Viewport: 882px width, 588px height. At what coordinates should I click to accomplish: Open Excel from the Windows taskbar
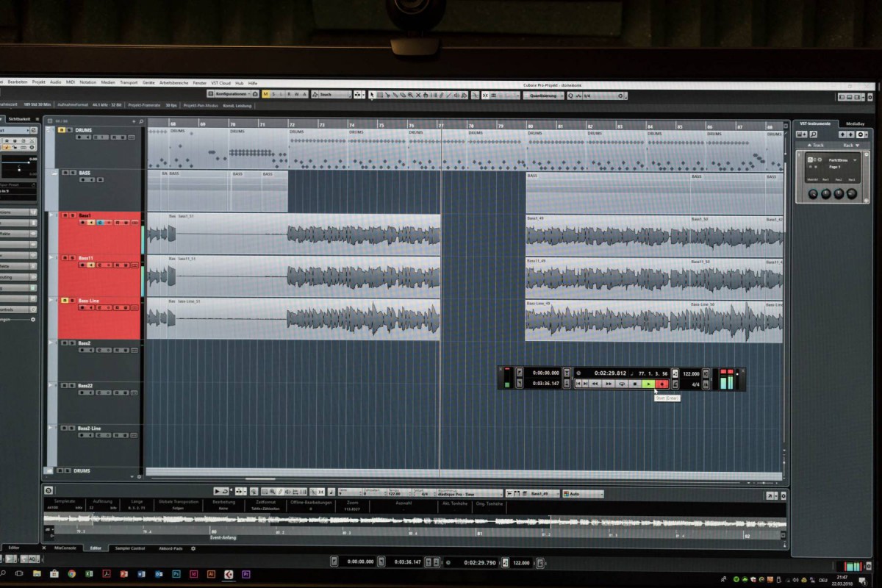point(89,573)
